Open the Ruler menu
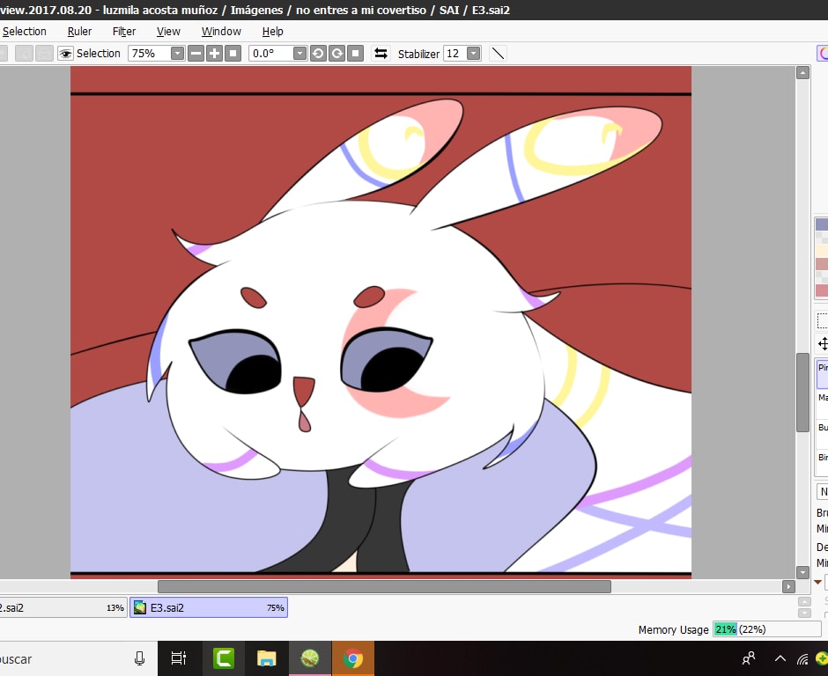The image size is (828, 676). tap(79, 31)
